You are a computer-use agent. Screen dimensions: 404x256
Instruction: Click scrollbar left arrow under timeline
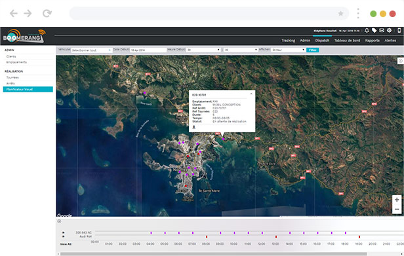[58, 254]
